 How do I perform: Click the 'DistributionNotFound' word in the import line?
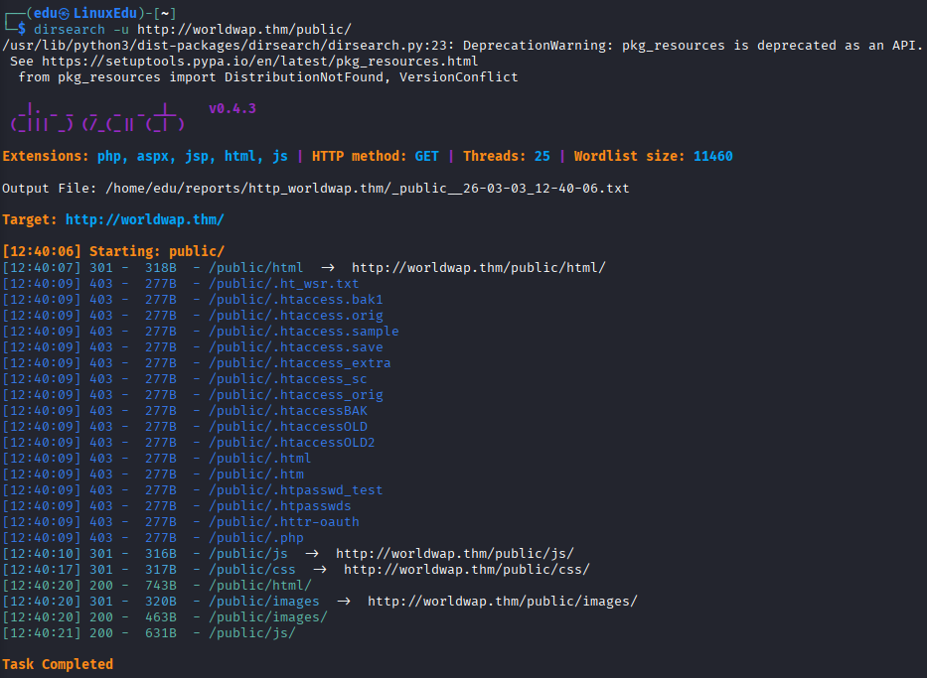tap(304, 77)
